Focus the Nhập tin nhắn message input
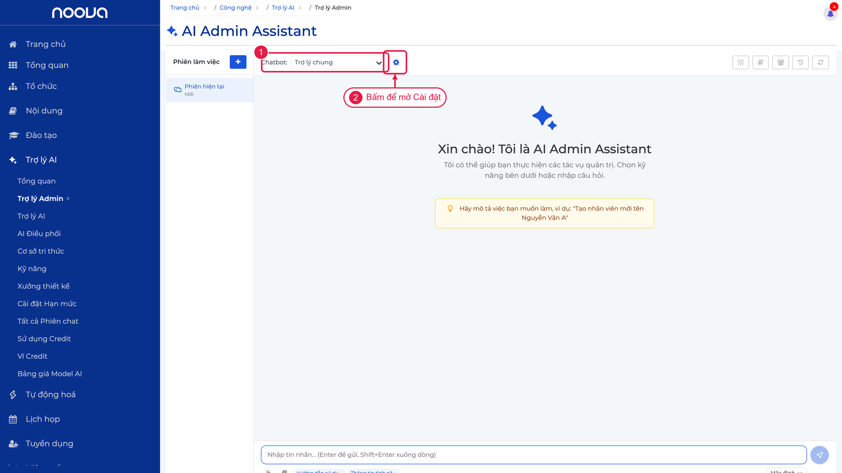Screen dimensions: 842x473 tap(534, 455)
